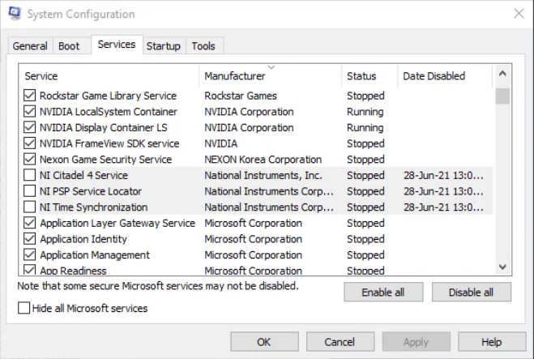Uncheck the Application Management service
The image size is (534, 359).
[30, 254]
